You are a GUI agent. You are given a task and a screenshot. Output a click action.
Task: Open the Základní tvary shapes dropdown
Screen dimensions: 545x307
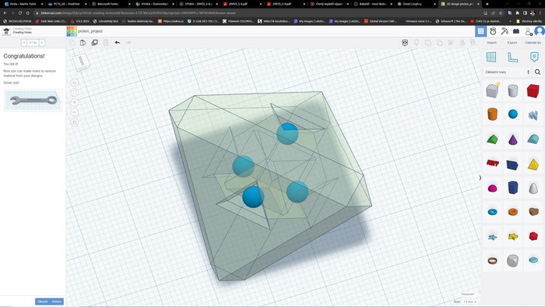click(507, 72)
